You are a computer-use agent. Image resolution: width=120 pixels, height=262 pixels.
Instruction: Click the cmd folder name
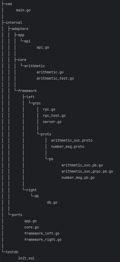coord(9,4)
